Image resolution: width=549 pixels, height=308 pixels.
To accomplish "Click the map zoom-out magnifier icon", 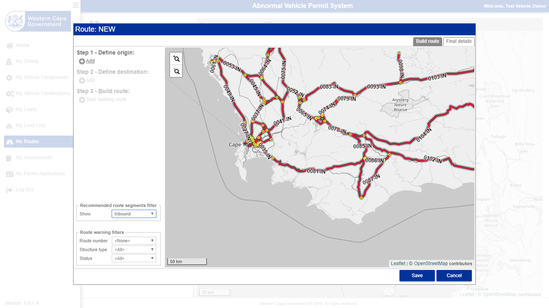I will click(x=176, y=72).
